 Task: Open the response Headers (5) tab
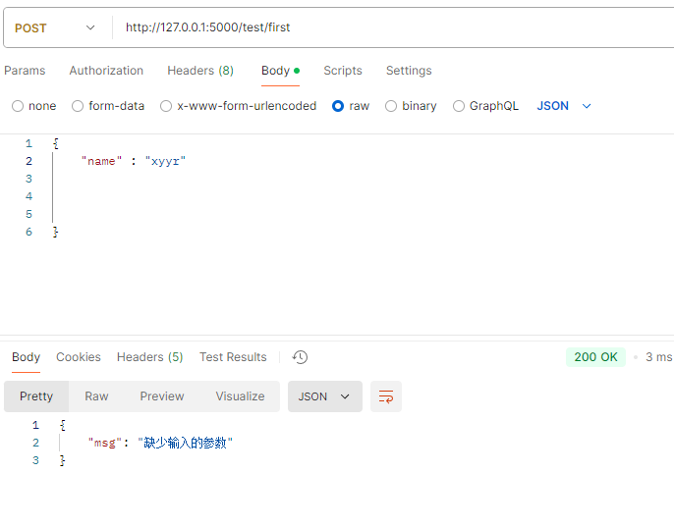(149, 357)
